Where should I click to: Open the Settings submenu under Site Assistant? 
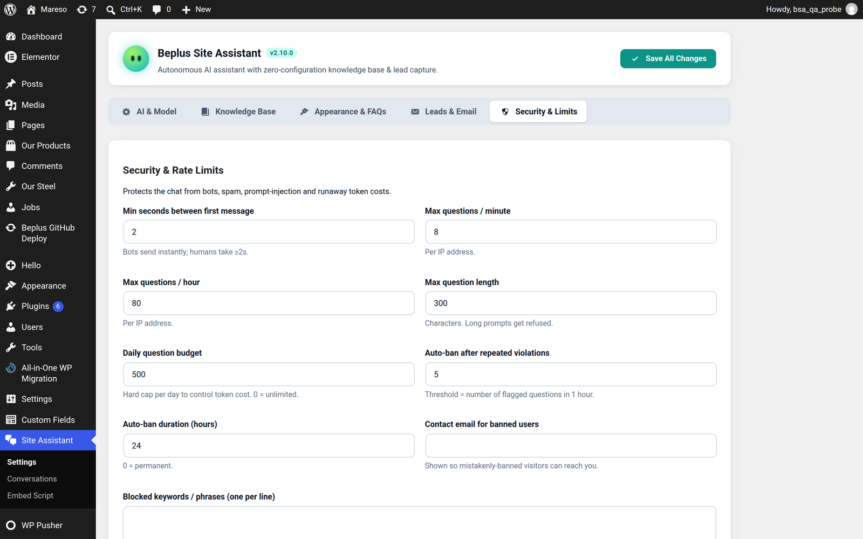(22, 462)
